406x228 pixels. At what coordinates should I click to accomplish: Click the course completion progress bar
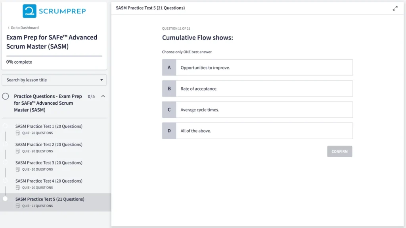tap(54, 56)
